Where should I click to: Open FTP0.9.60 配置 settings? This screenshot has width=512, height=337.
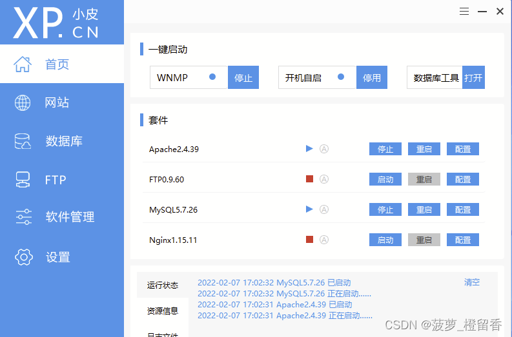pyautogui.click(x=463, y=179)
